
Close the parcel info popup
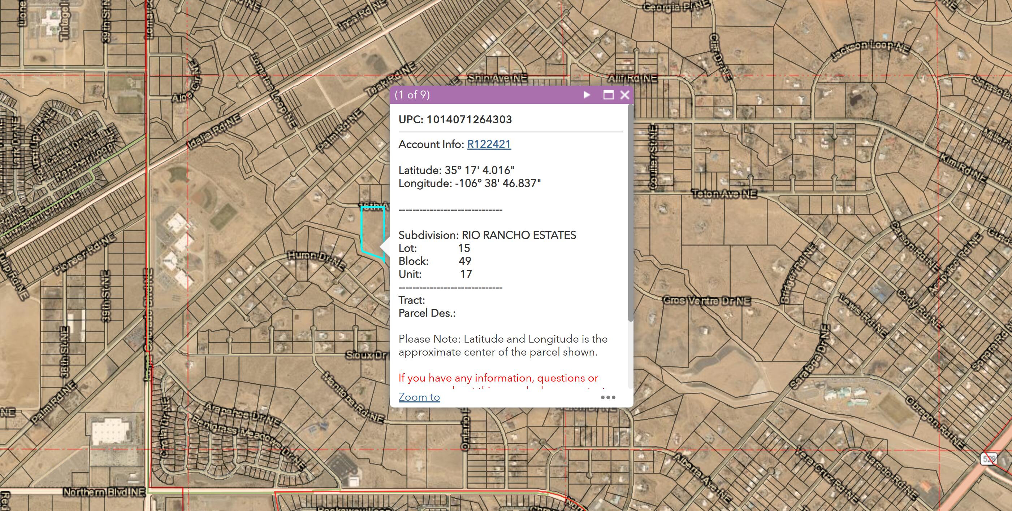click(x=624, y=95)
